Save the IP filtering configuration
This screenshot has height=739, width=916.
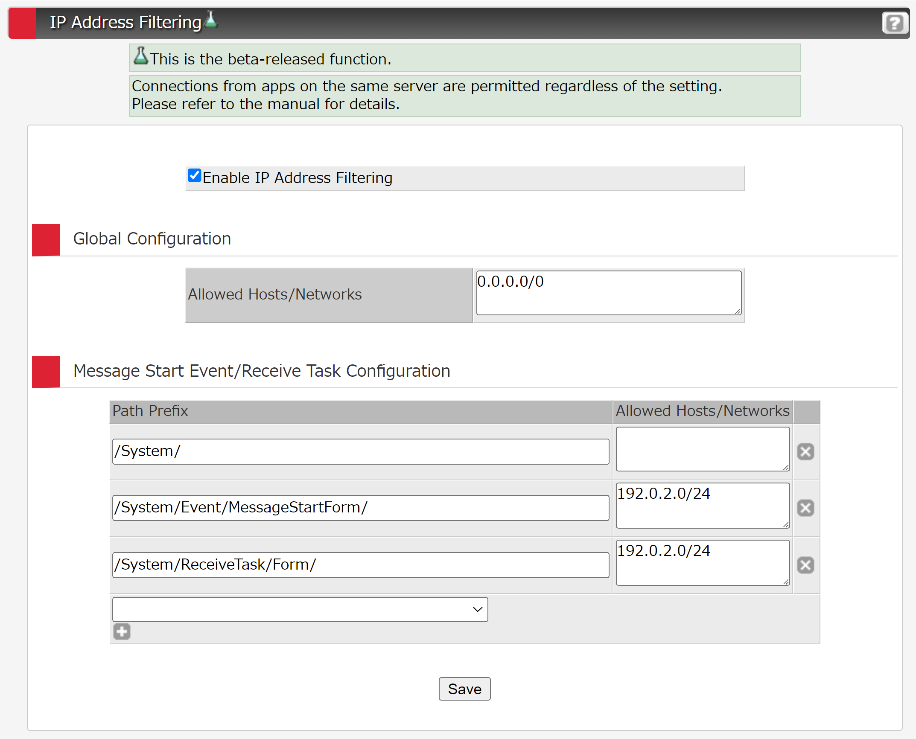point(464,689)
